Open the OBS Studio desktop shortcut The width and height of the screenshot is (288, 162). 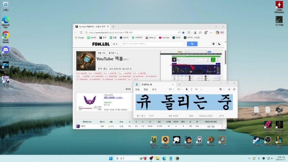pyautogui.click(x=268, y=141)
